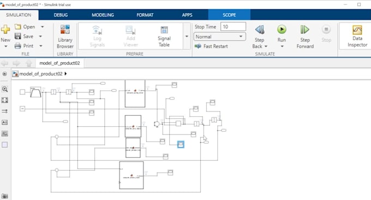This screenshot has width=371, height=200.
Task: Open the New model dropdown arrow
Action: [5, 46]
